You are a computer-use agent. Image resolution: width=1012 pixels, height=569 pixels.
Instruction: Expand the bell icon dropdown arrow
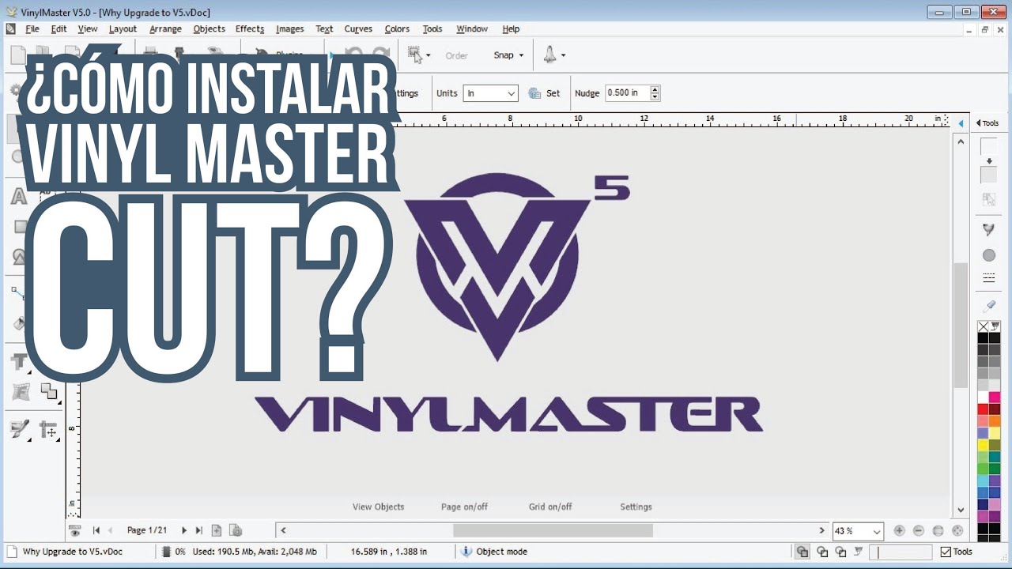pyautogui.click(x=563, y=55)
